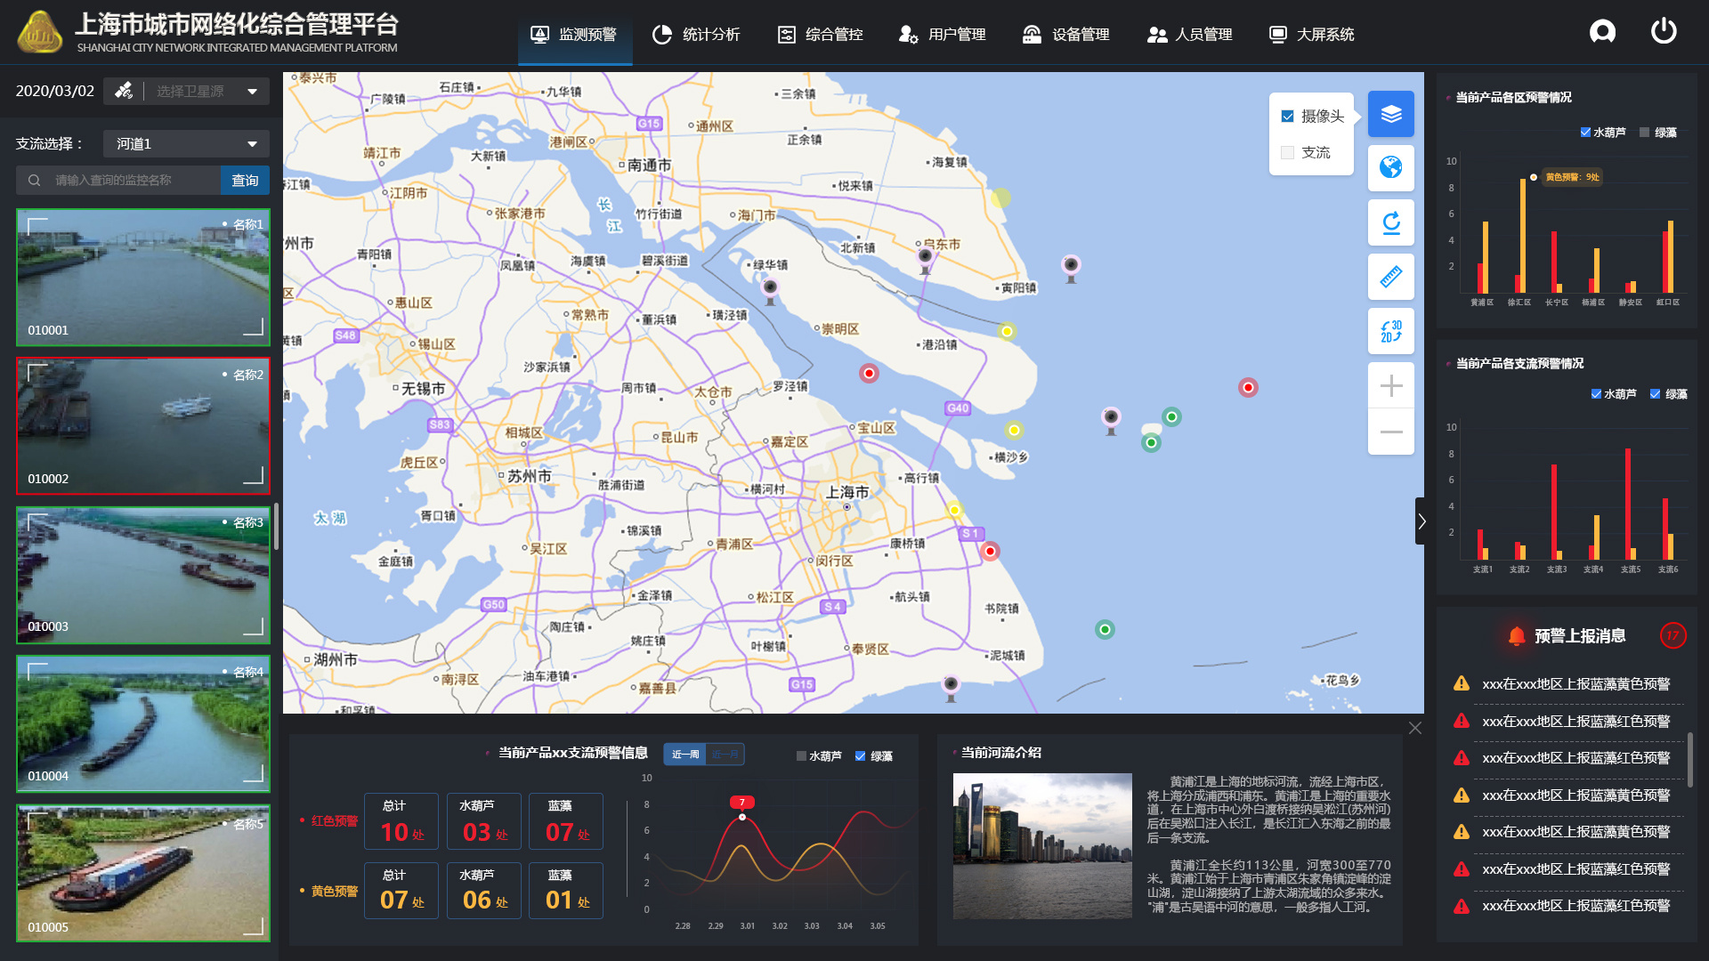
Task: Click the satellite source icon beside the date
Action: pyautogui.click(x=123, y=90)
